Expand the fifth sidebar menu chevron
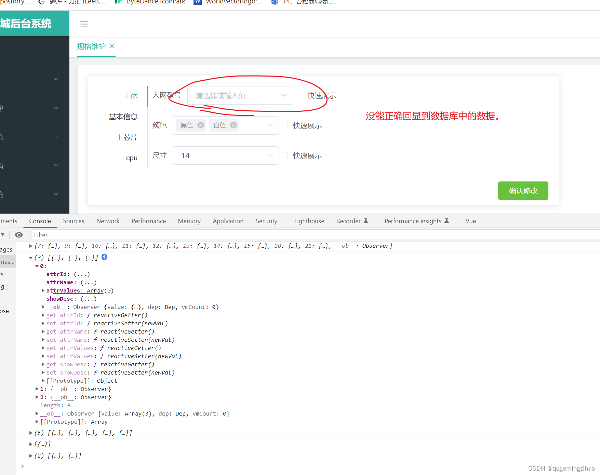 point(56,194)
